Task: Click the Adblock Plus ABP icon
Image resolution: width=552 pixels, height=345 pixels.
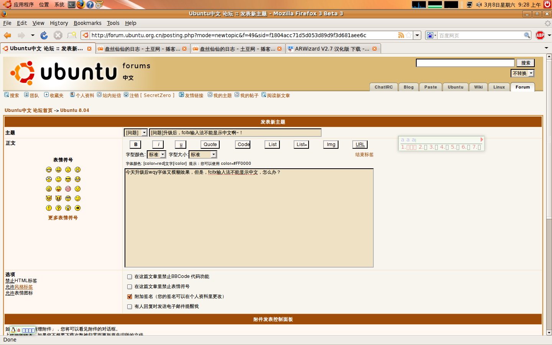Action: point(540,35)
